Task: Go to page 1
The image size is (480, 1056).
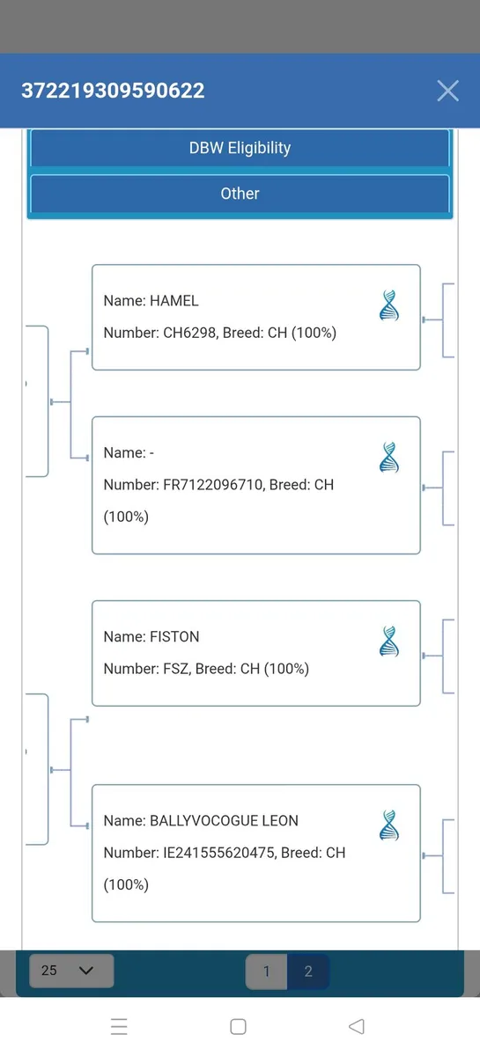Action: coord(266,972)
